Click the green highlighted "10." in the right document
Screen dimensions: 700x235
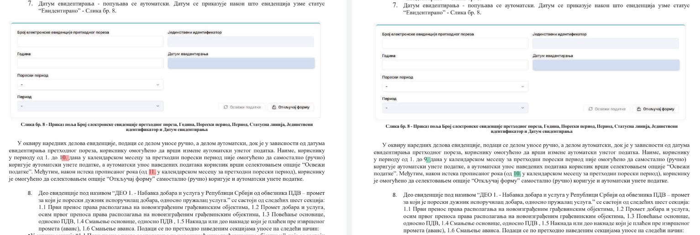pos(517,173)
